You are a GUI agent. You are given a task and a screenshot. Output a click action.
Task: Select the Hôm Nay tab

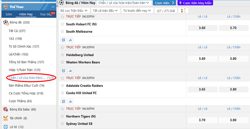pyautogui.click(x=26, y=14)
